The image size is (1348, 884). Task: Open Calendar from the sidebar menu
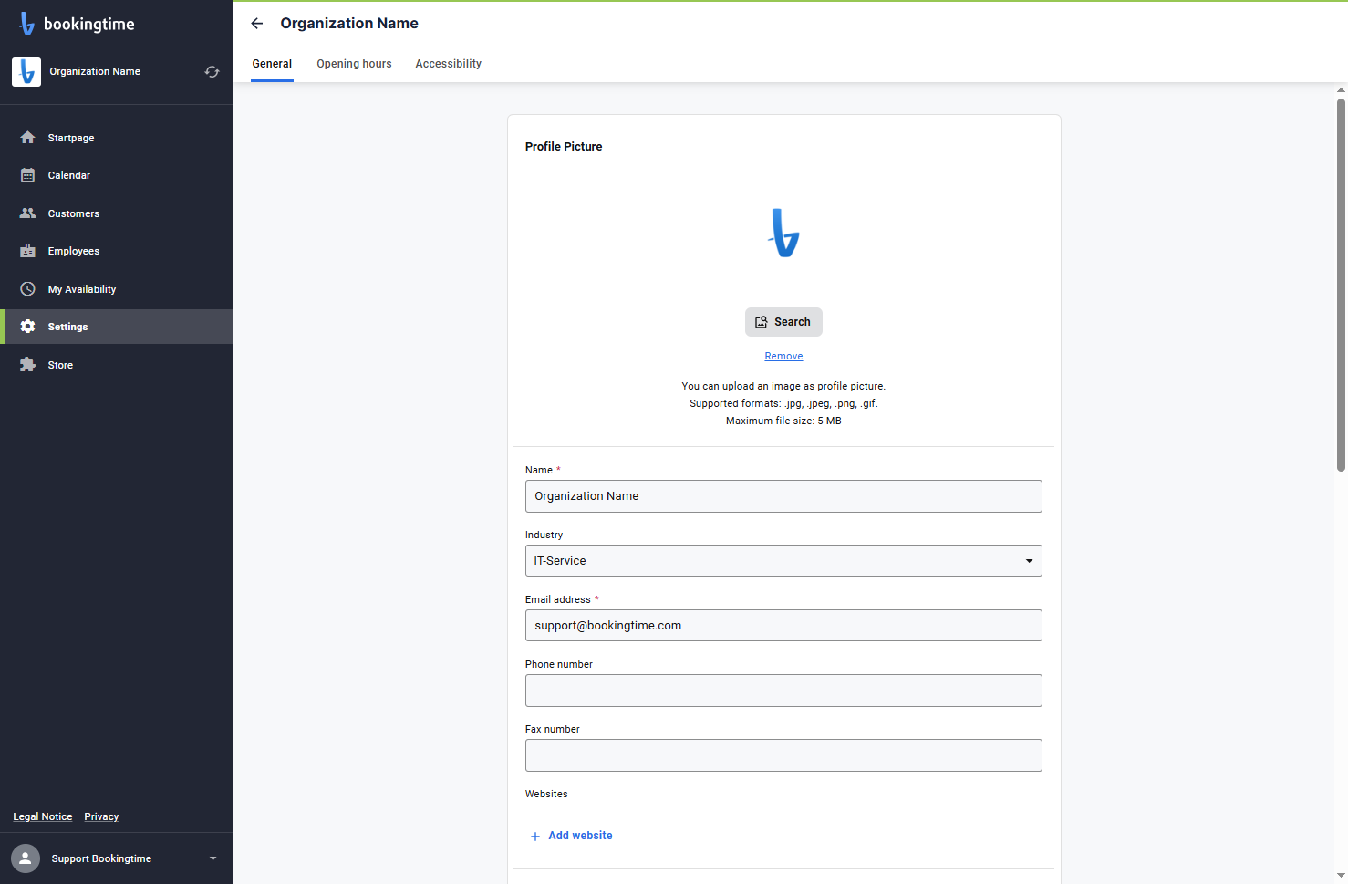click(x=117, y=175)
